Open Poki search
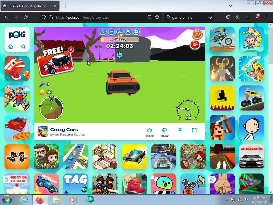Image resolution: width=273 pixels, height=205 pixels. [23, 47]
